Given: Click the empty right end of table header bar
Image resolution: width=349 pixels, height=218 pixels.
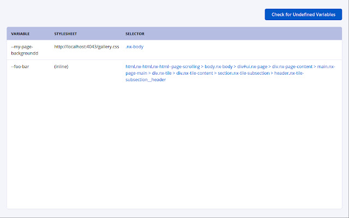Looking at the screenshot, I should click(305, 34).
